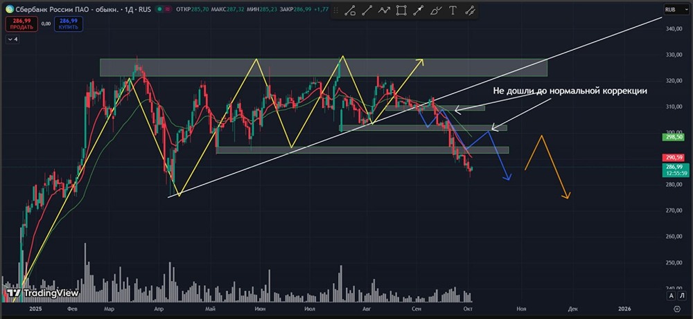The width and height of the screenshot is (693, 319).
Task: Click the 2026 label on time axis
Action: click(x=624, y=309)
